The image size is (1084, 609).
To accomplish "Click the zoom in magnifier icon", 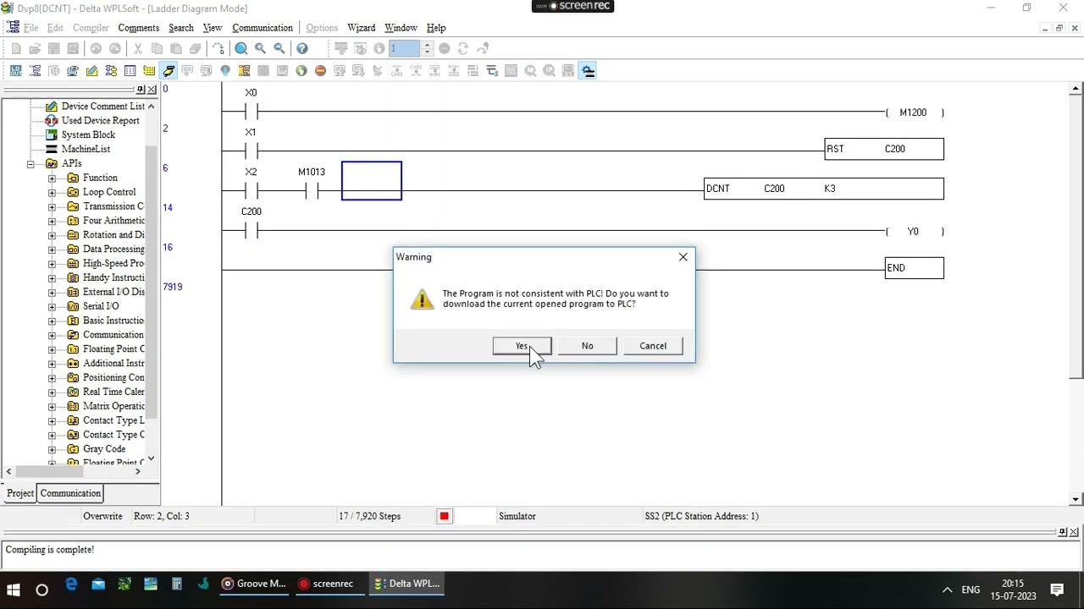I will click(x=260, y=48).
